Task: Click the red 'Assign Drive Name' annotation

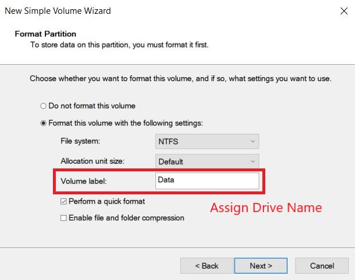Action: coord(266,208)
